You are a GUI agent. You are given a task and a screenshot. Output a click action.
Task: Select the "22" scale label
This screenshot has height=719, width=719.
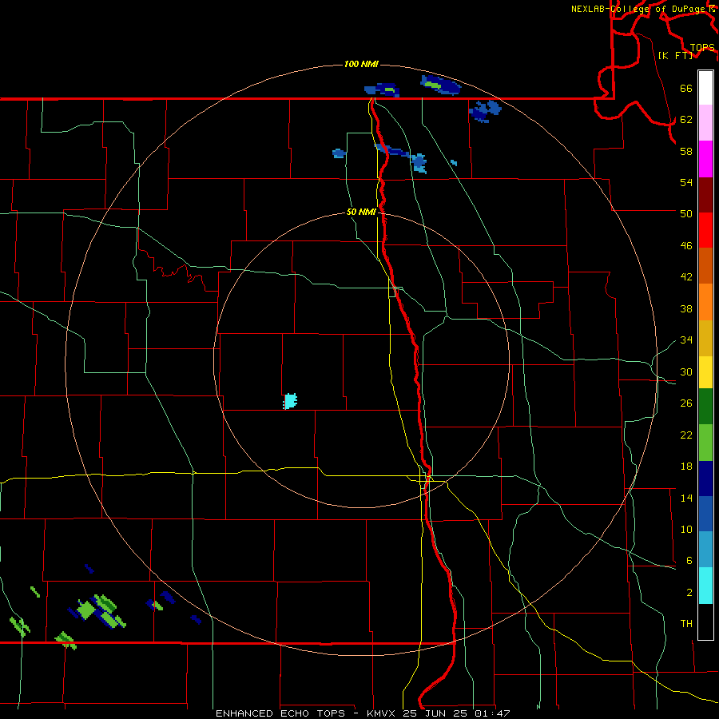[686, 435]
